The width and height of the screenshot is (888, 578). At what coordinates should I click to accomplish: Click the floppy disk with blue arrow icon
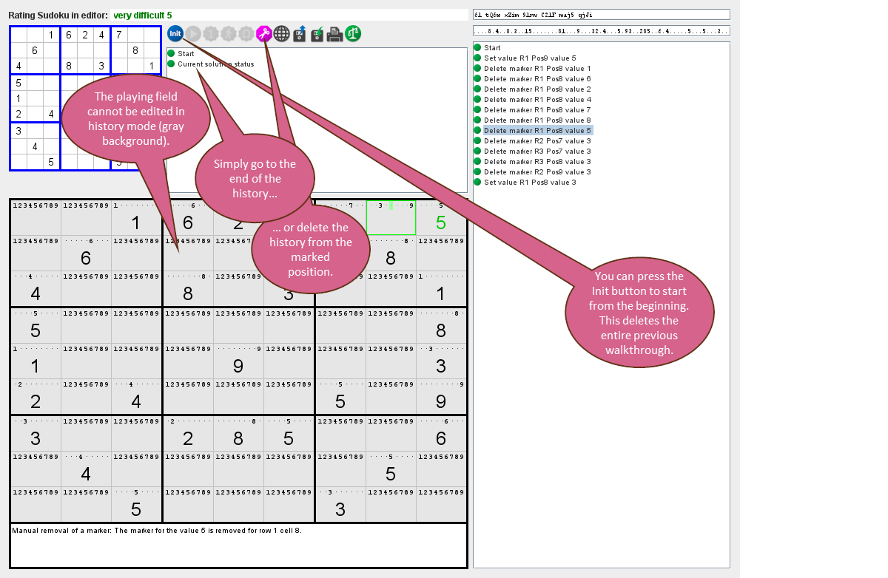(300, 33)
